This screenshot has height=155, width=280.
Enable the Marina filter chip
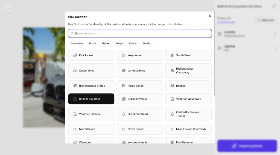133,43
